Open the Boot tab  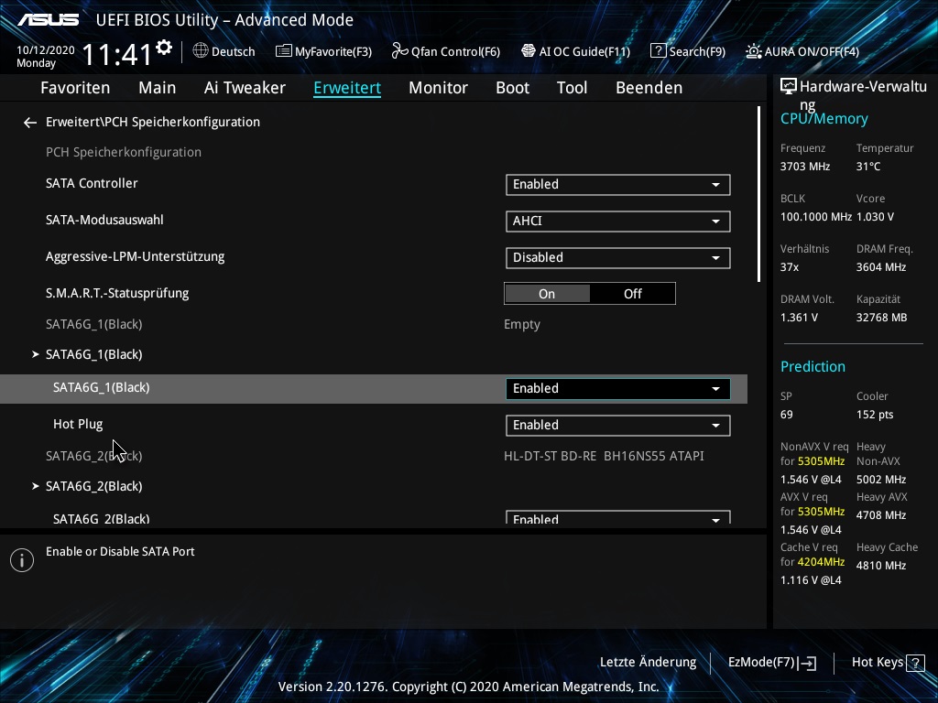513,88
